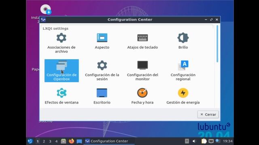Image resolution: width=259 pixels, height=145 pixels.
Task: Click the installer disc desktop icon
Action: tap(46, 10)
